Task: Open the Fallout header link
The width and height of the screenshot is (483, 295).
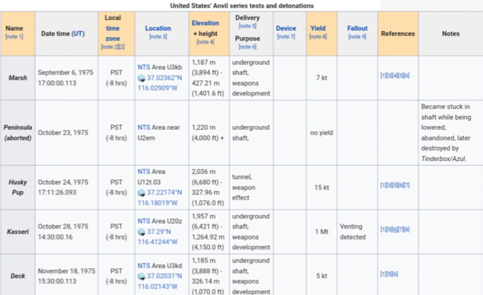Action: 357,28
